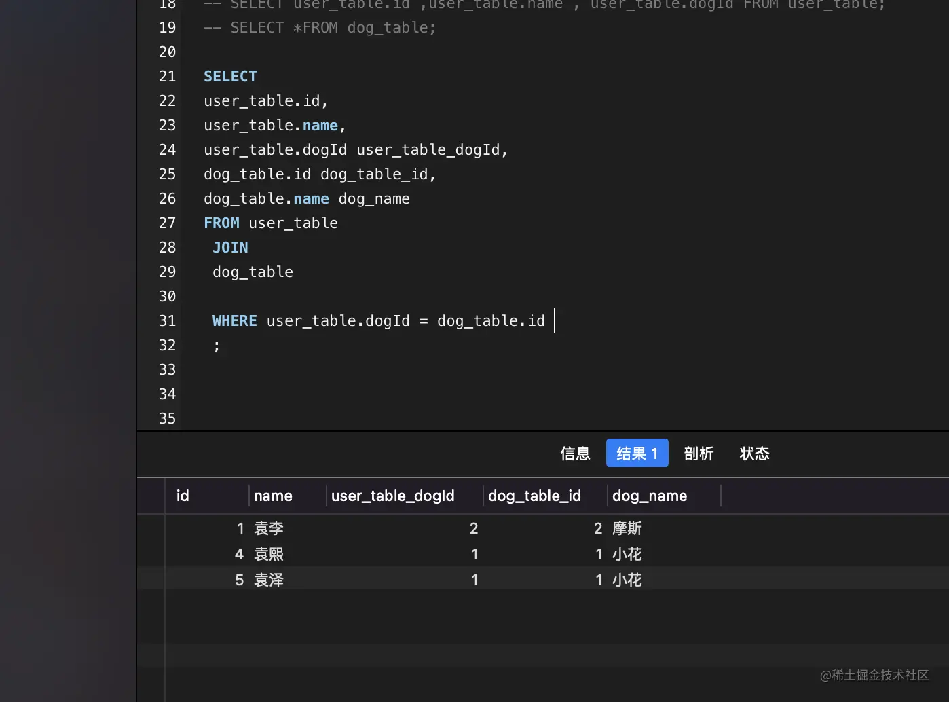Click the 小花 cell in the 袁熙 row

pyautogui.click(x=627, y=554)
